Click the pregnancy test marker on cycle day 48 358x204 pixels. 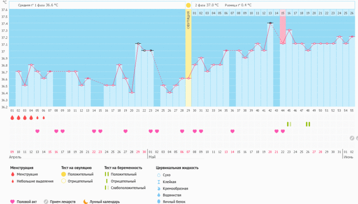point(308,124)
